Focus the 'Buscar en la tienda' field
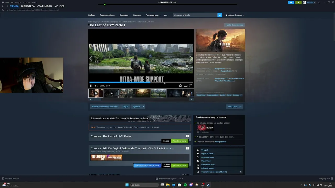This screenshot has height=188, width=335. click(195, 15)
